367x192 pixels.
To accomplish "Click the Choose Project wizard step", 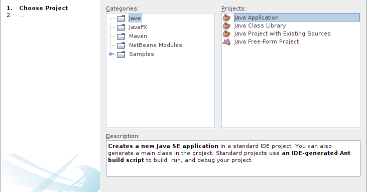I will point(44,8).
